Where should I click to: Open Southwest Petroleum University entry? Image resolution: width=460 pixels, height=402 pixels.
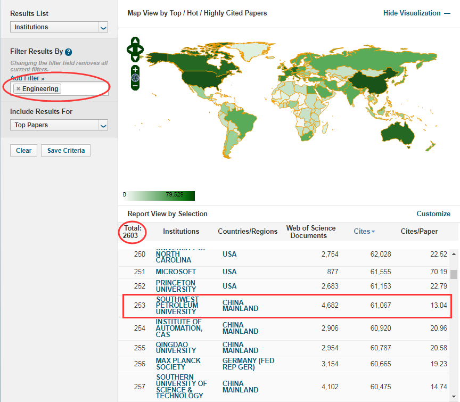pyautogui.click(x=177, y=306)
